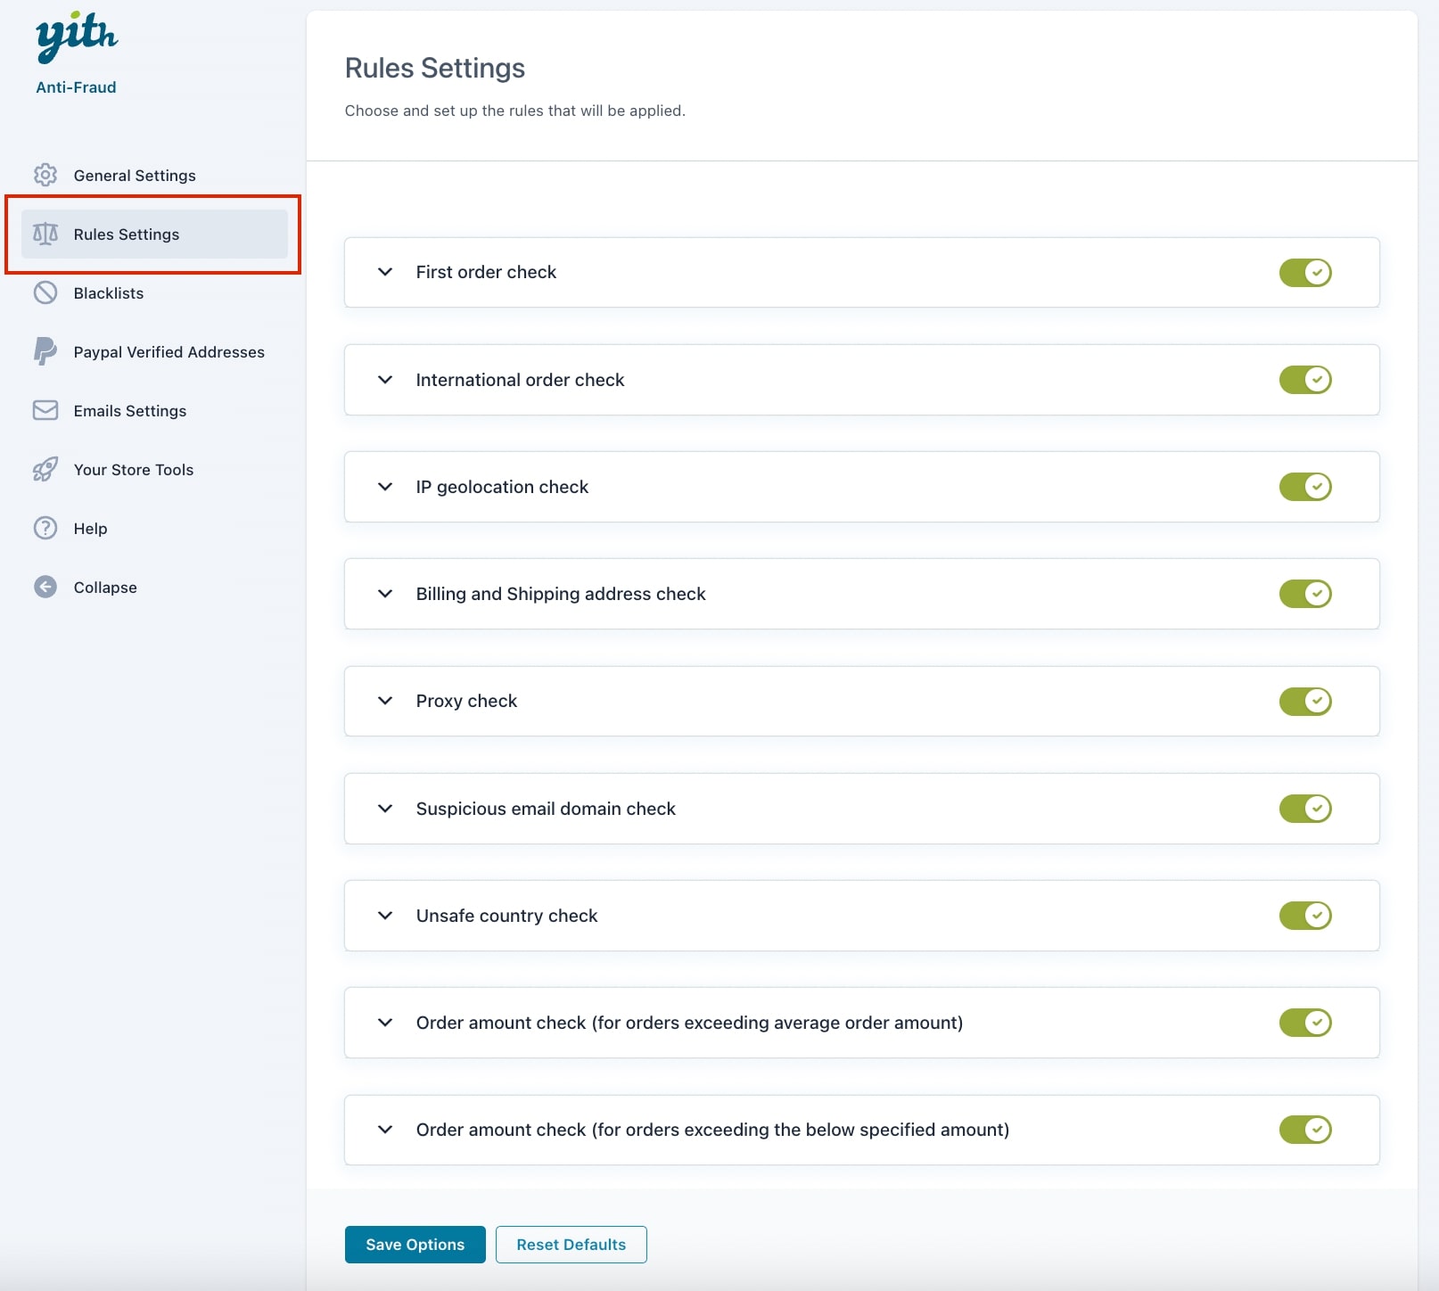Select Rules Settings in sidebar
This screenshot has width=1439, height=1291.
click(x=154, y=234)
